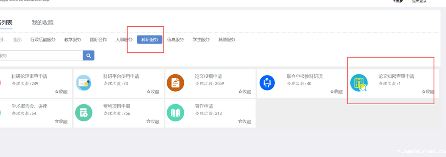Click the 退出登录 logout link

pyautogui.click(x=419, y=1)
